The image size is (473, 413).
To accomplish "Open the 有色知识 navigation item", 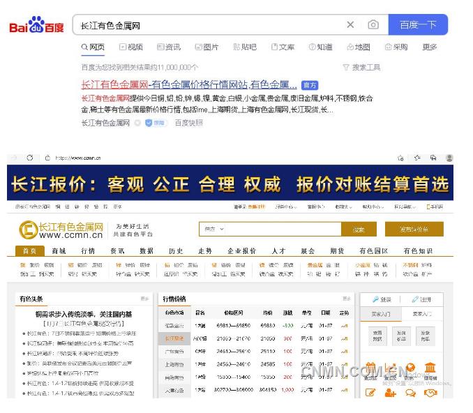I will (418, 251).
